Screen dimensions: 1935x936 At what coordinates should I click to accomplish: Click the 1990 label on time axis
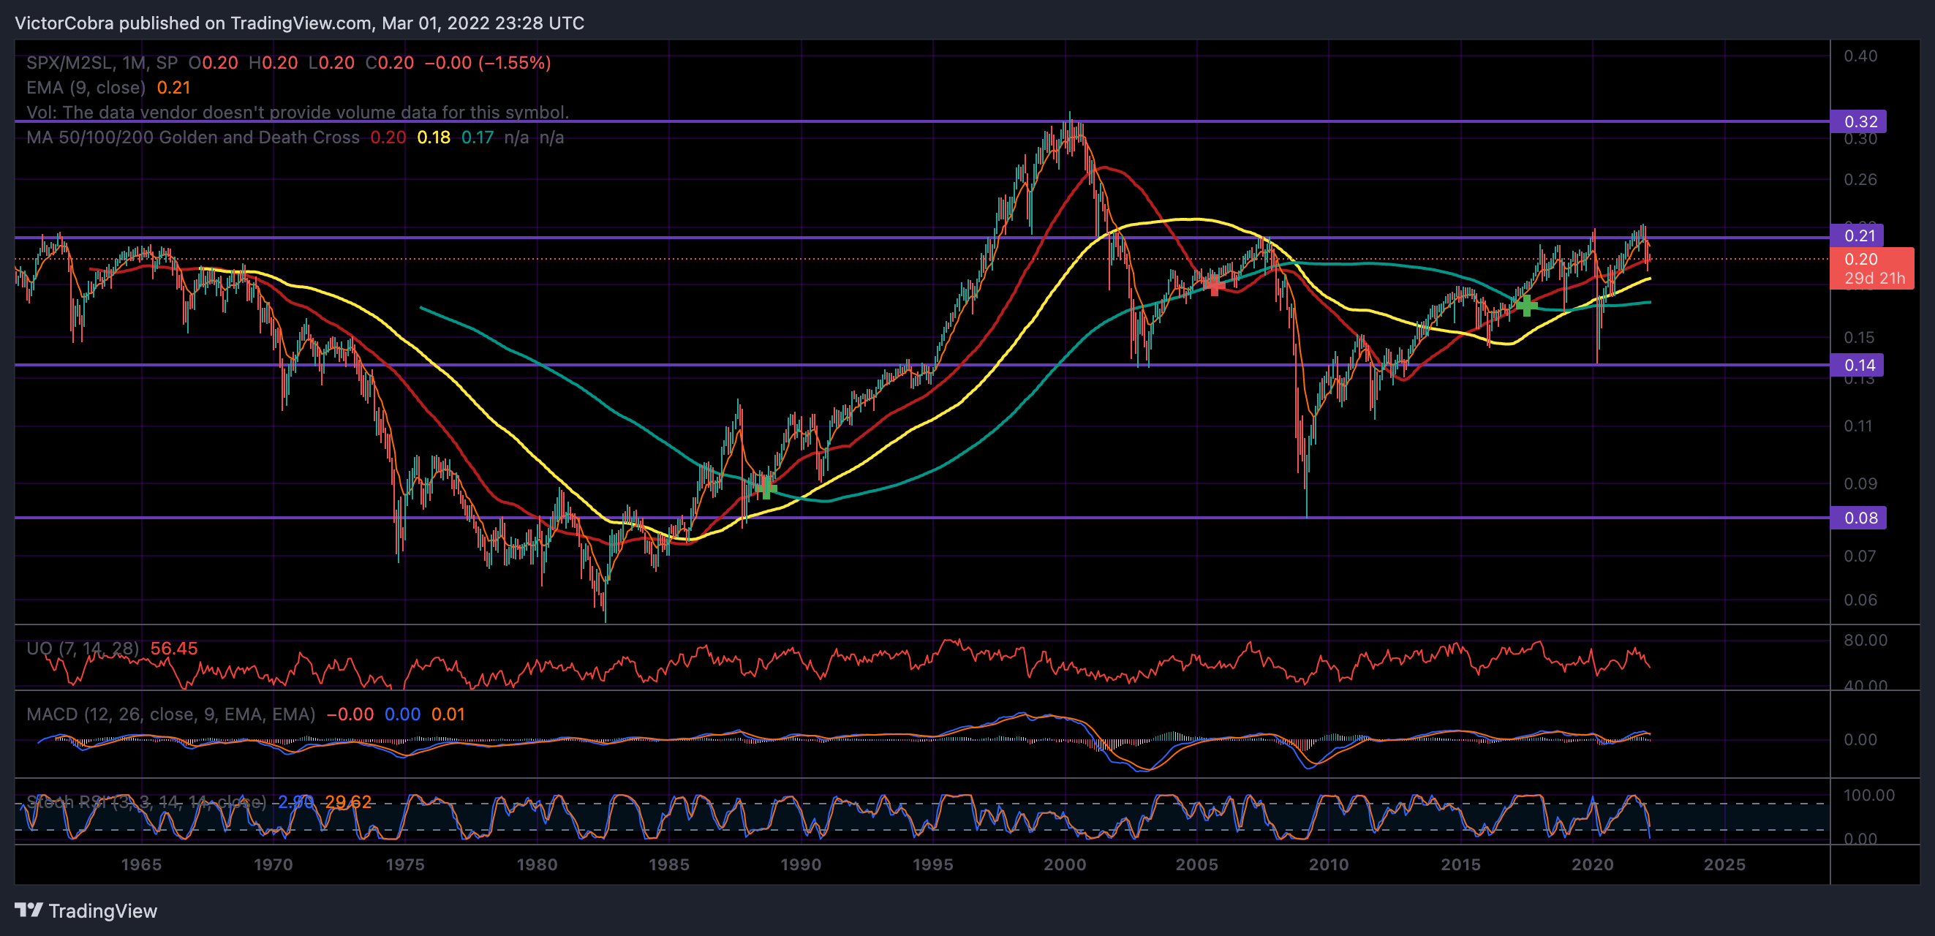pyautogui.click(x=801, y=864)
